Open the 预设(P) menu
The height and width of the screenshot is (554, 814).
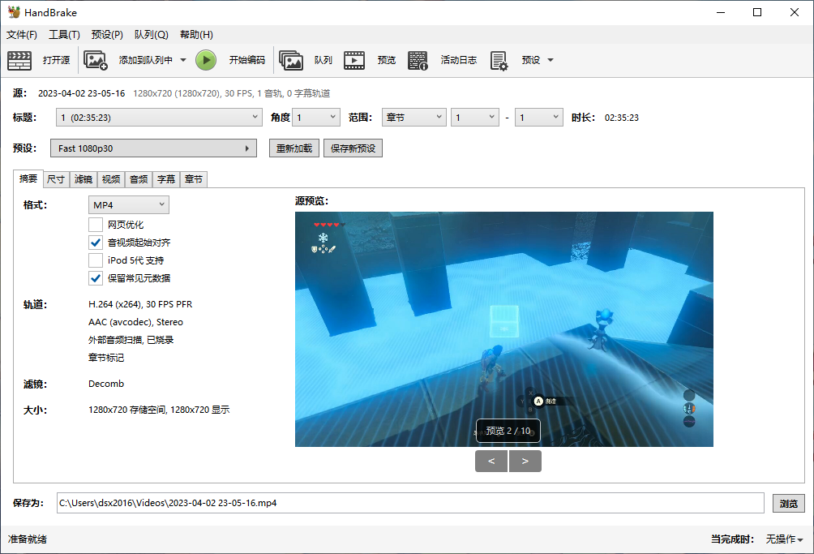(x=107, y=35)
